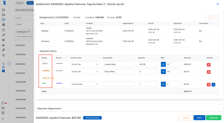Open the handshake icon in the sidebar

[3, 40]
